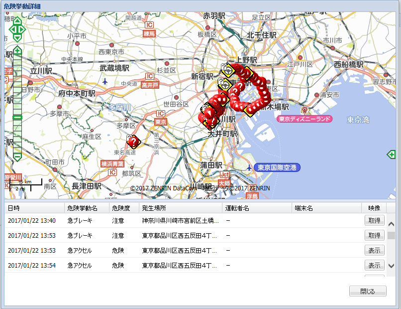Click the 東京湾 label on the map
This screenshot has height=309, width=401.
tap(358, 120)
